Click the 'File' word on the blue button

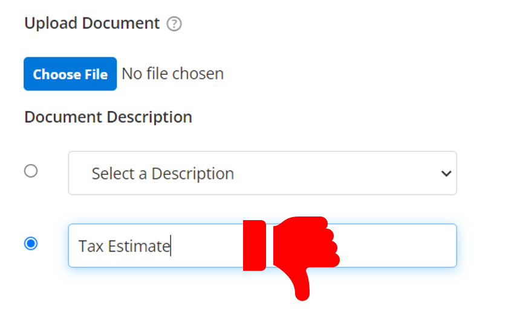click(x=96, y=74)
